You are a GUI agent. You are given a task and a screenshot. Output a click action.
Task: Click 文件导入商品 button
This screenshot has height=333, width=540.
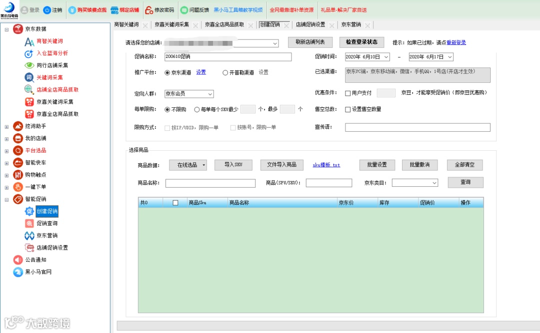[281, 165]
